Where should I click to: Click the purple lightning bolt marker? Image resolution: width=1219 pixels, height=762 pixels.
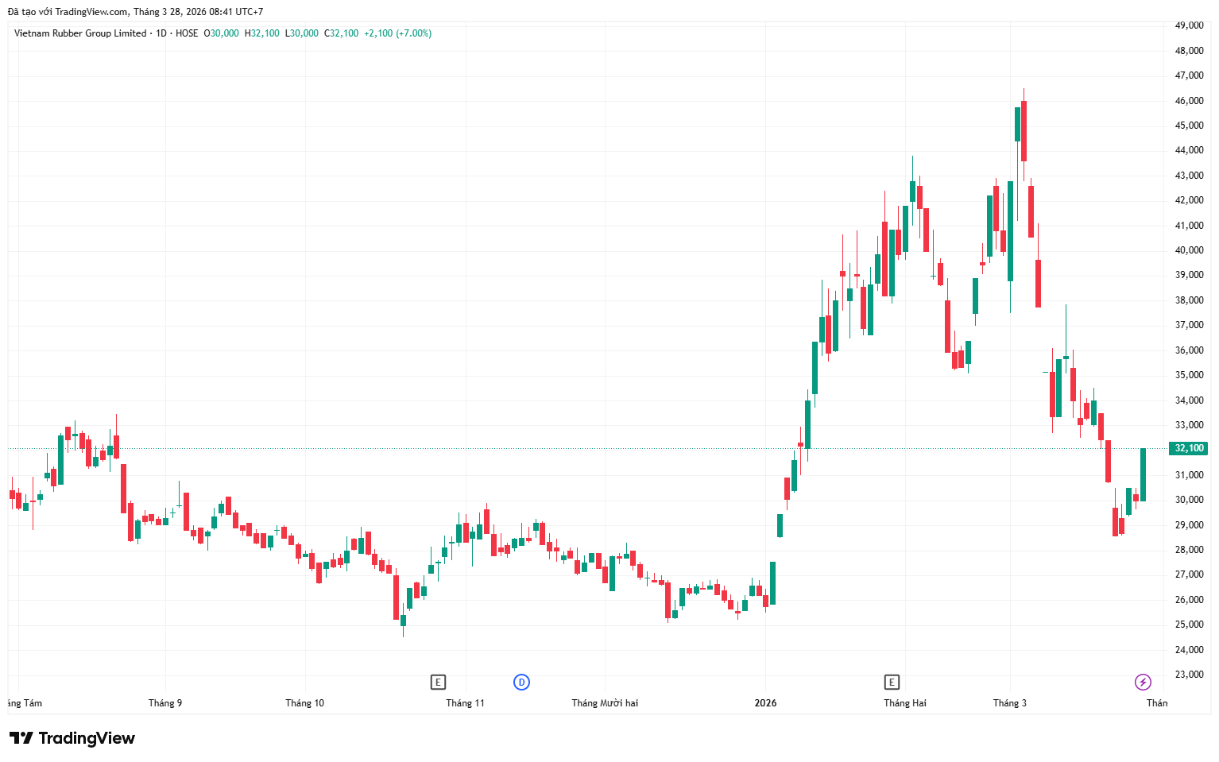1143,682
